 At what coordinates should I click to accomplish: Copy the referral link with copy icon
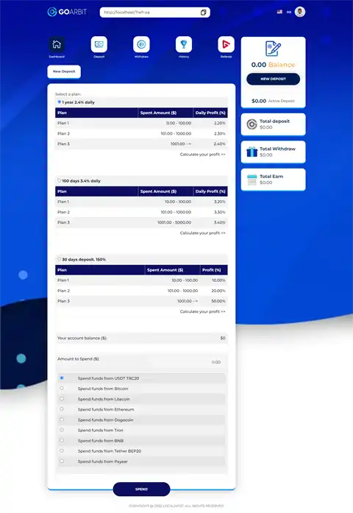click(x=203, y=13)
